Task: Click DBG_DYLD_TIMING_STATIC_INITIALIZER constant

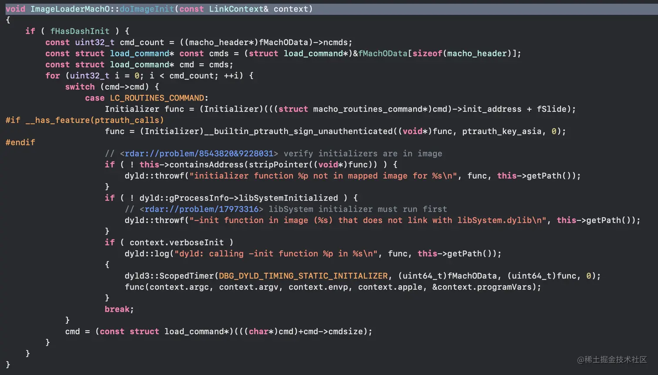Action: click(x=303, y=276)
